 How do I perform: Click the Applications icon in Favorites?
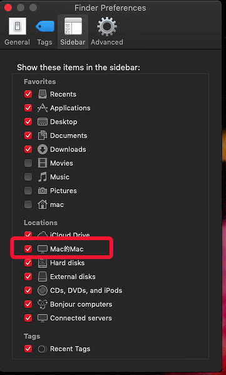pos(43,108)
